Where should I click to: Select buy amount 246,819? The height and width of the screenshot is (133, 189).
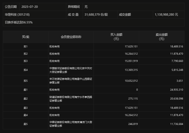pos(133,124)
